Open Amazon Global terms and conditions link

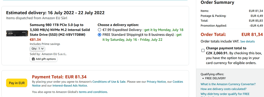click(93, 92)
